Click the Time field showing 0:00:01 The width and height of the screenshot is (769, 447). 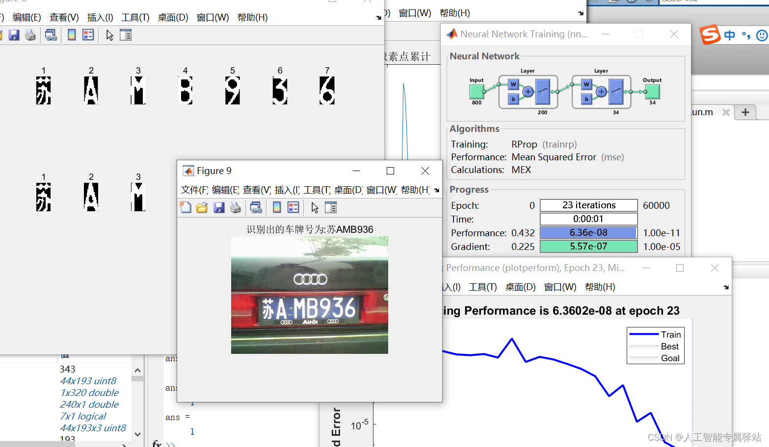point(589,219)
